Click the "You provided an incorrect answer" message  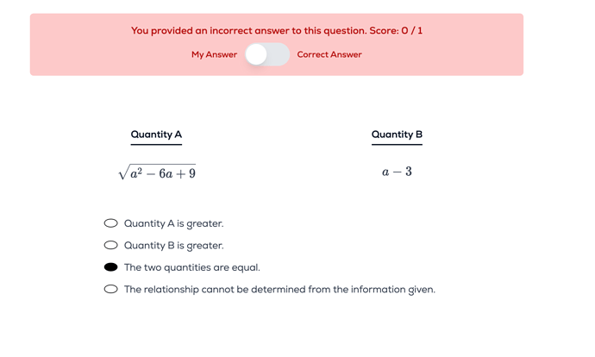248,31
